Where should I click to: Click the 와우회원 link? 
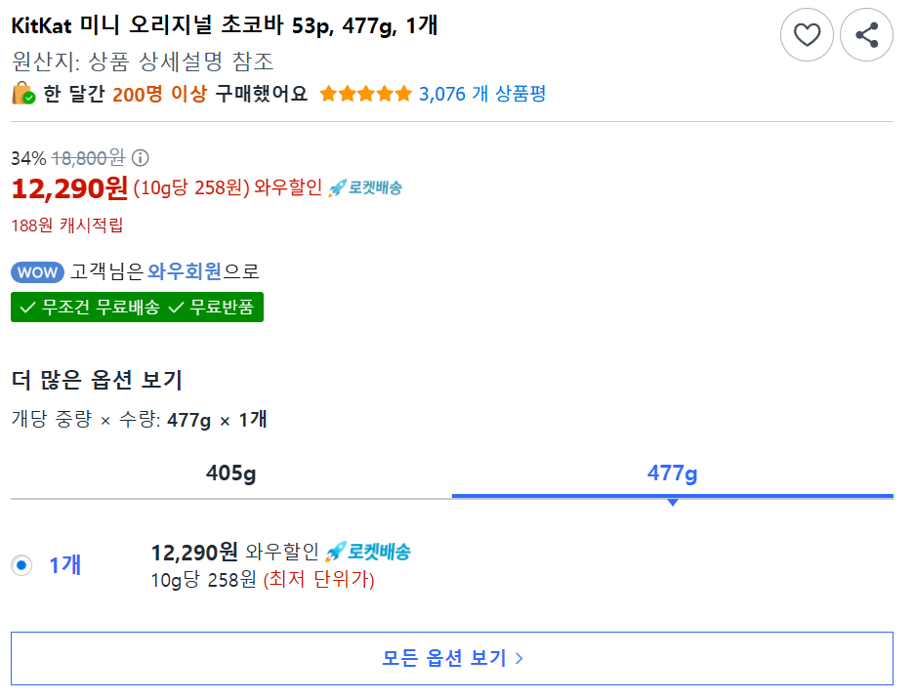point(186,271)
